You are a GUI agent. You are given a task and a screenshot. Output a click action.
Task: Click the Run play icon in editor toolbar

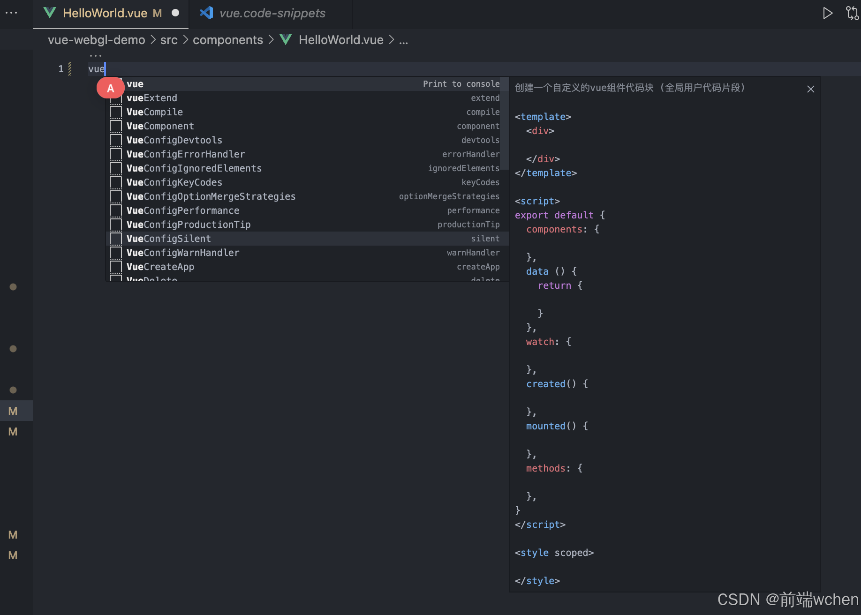pyautogui.click(x=828, y=13)
